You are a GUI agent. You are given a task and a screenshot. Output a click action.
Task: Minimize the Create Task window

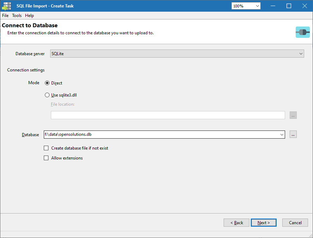(x=273, y=6)
